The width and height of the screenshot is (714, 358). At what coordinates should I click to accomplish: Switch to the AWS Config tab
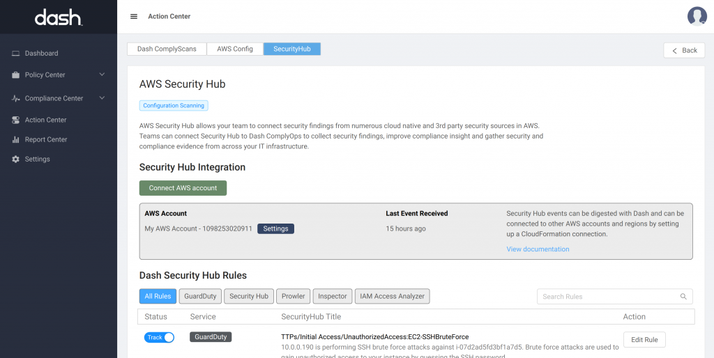(x=235, y=49)
